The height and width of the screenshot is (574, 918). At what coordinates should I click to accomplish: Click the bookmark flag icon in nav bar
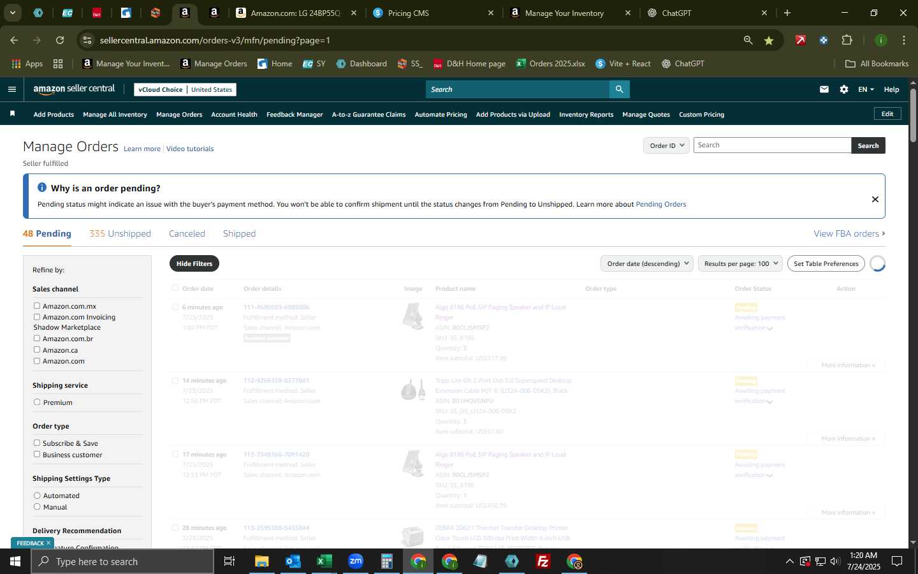pos(12,114)
